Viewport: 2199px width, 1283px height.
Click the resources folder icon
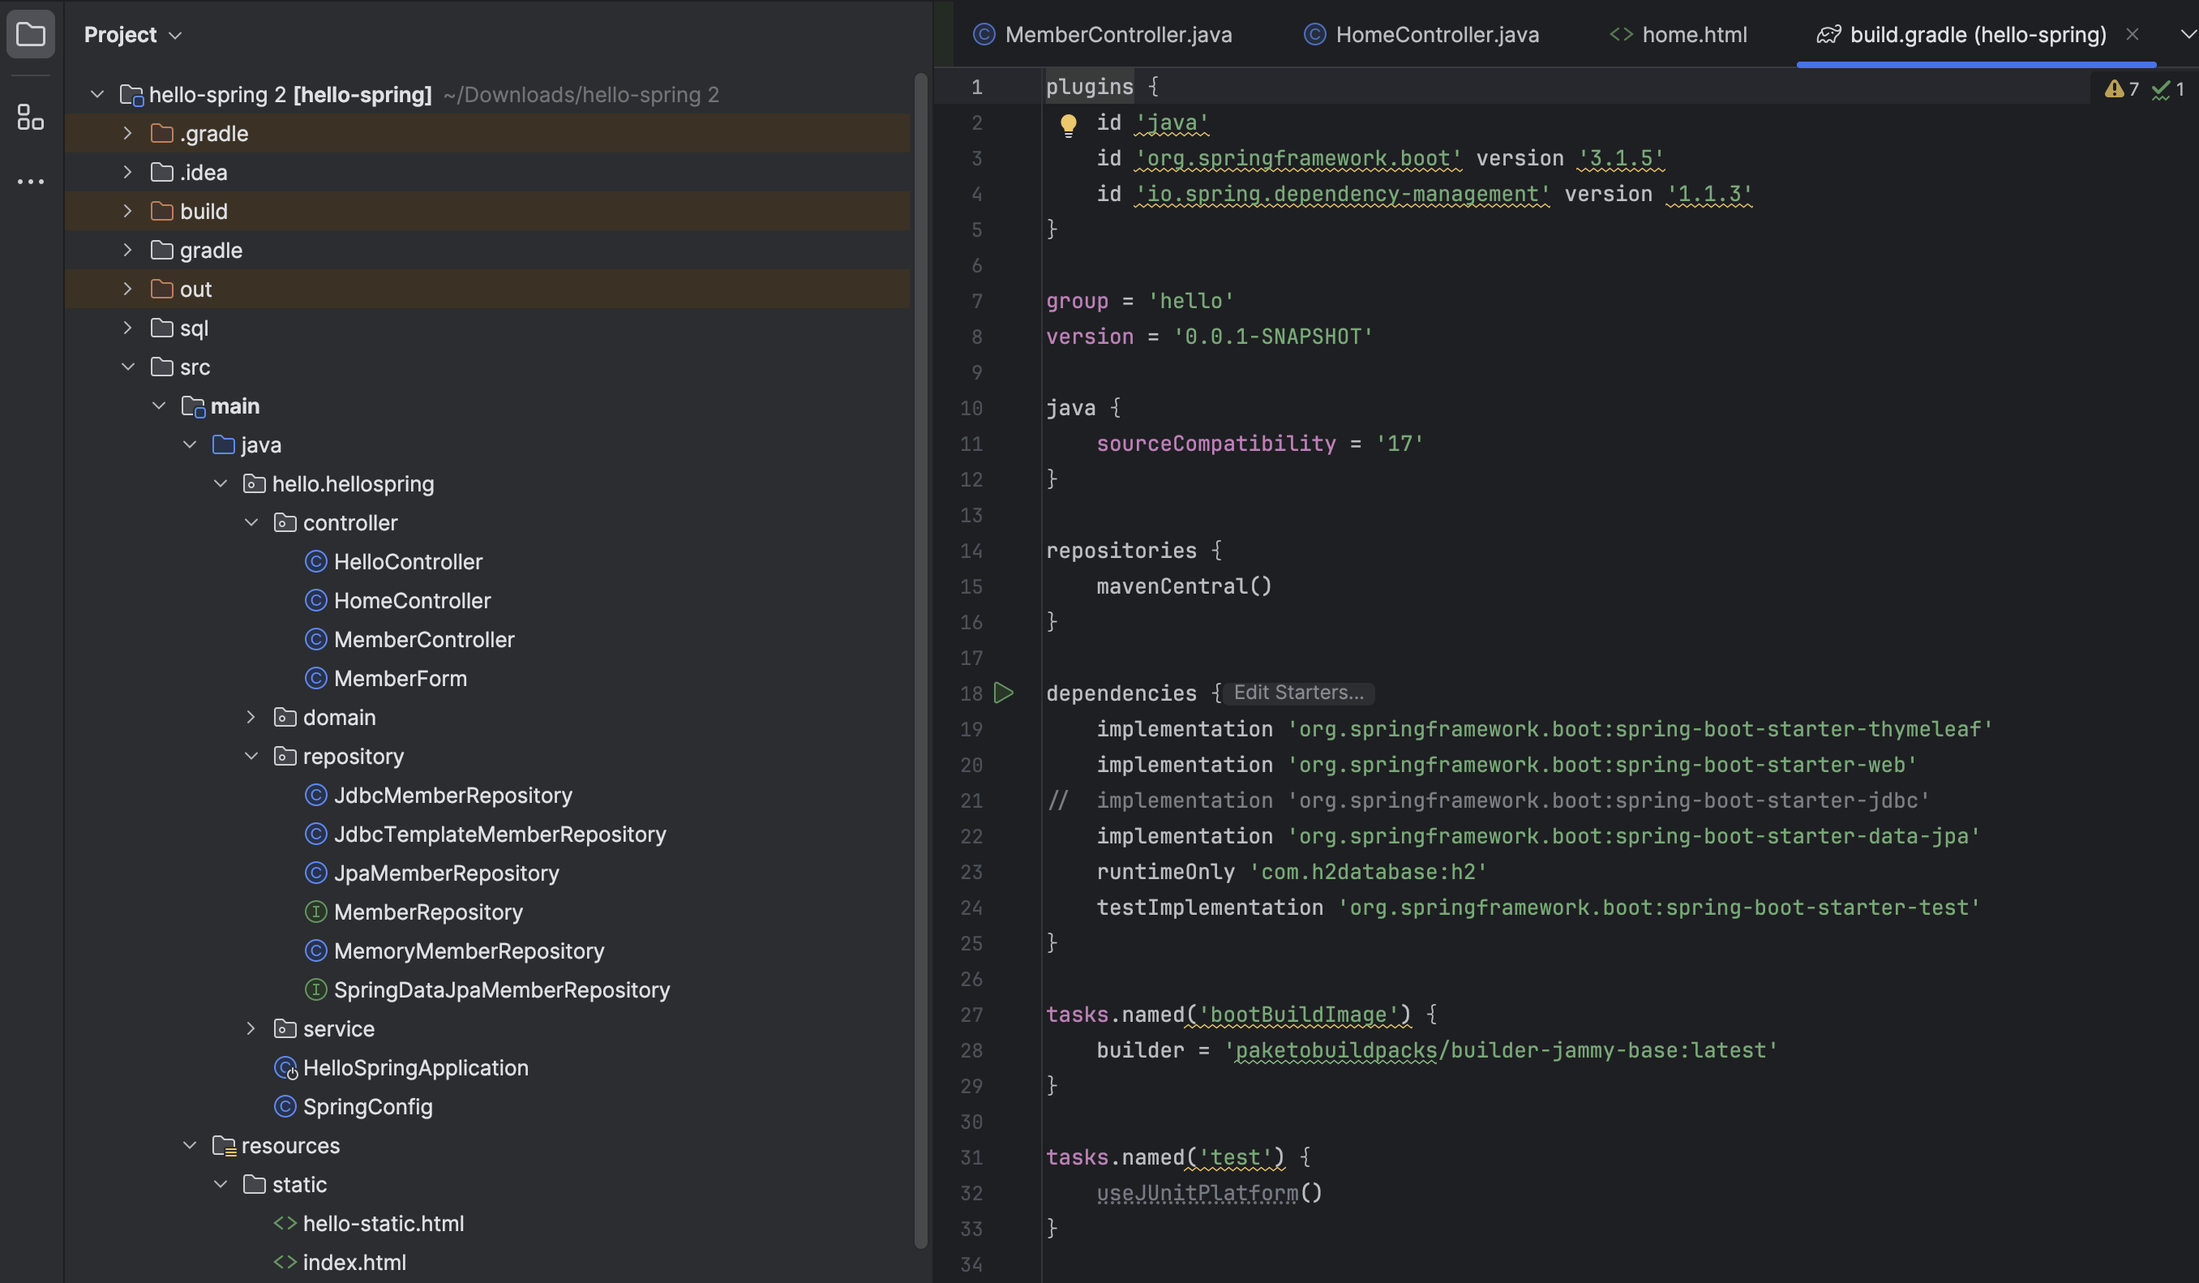225,1146
